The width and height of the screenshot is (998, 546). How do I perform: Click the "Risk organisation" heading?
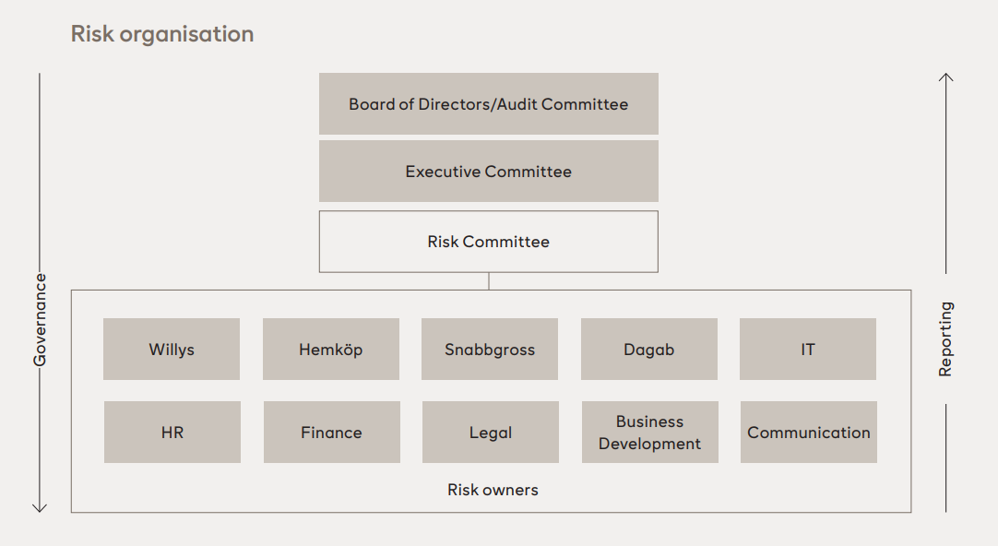(162, 34)
